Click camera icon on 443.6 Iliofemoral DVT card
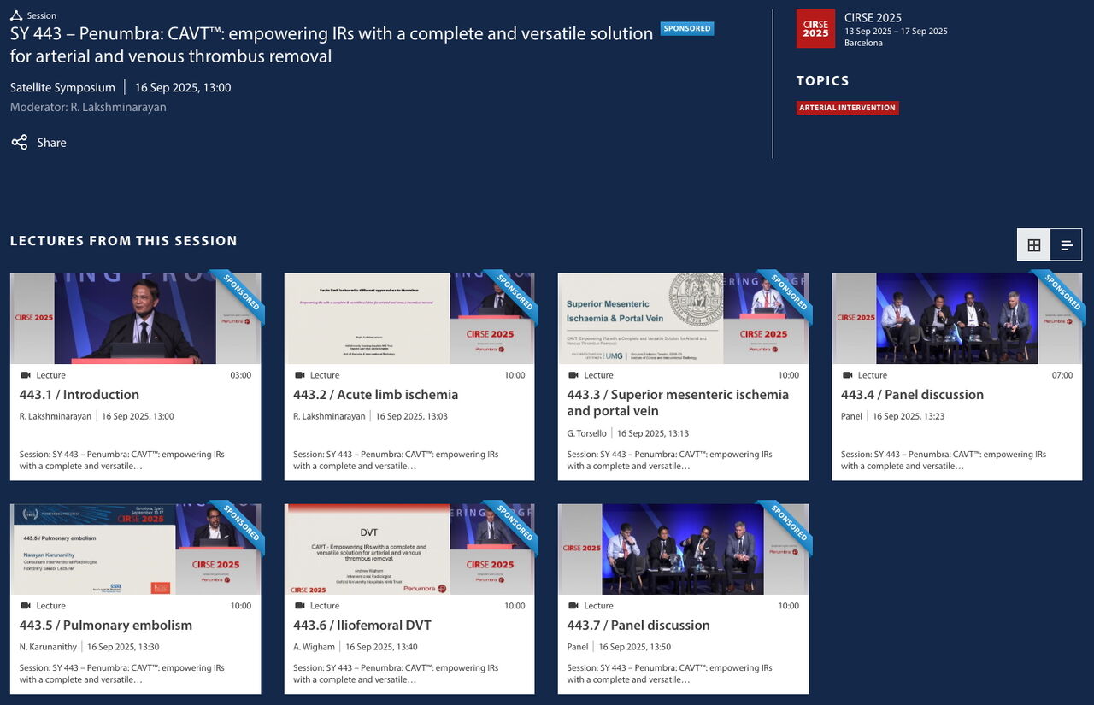Image resolution: width=1094 pixels, height=705 pixels. (299, 606)
